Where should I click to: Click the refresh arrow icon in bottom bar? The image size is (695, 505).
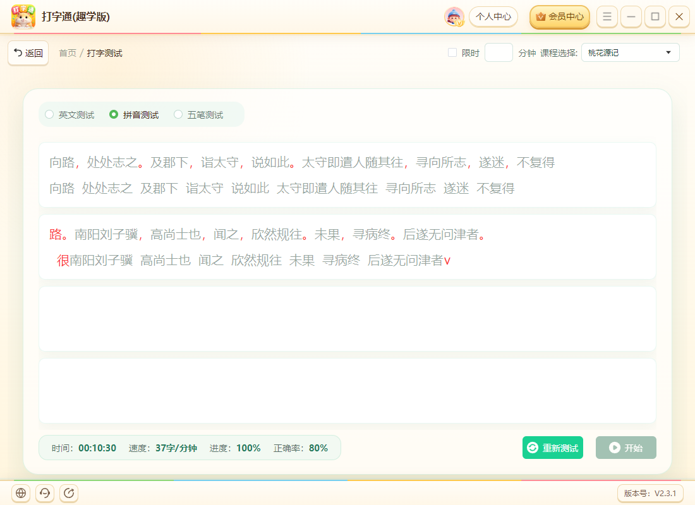(69, 493)
